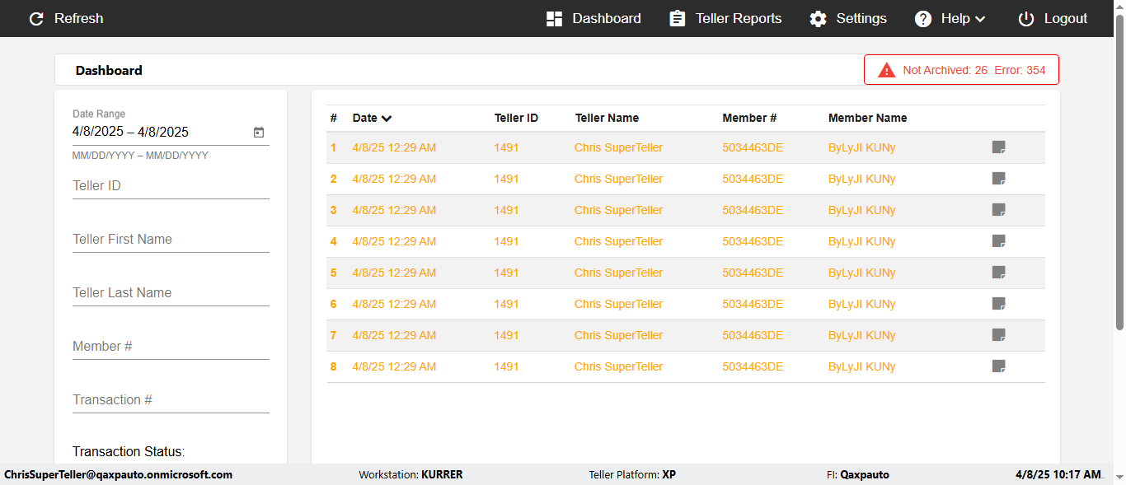Image resolution: width=1126 pixels, height=485 pixels.
Task: Click the note icon in row 1
Action: click(998, 147)
